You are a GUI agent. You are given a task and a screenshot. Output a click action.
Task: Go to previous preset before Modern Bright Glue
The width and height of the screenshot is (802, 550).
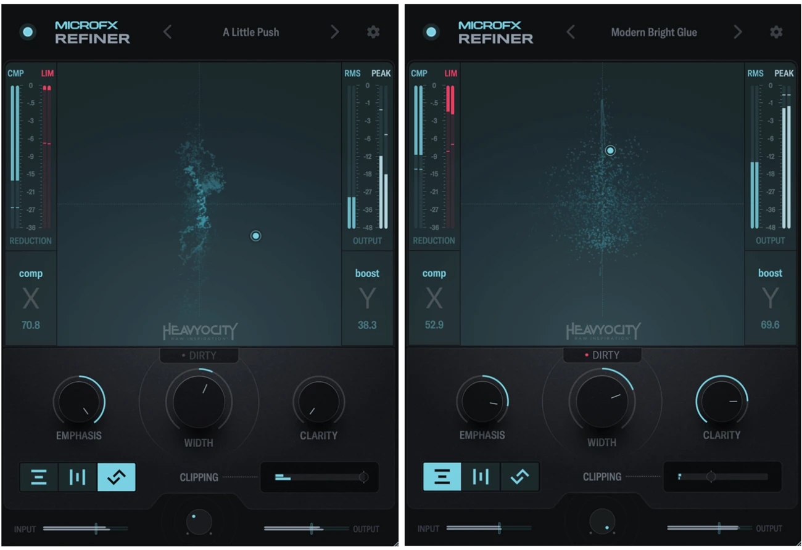[571, 32]
